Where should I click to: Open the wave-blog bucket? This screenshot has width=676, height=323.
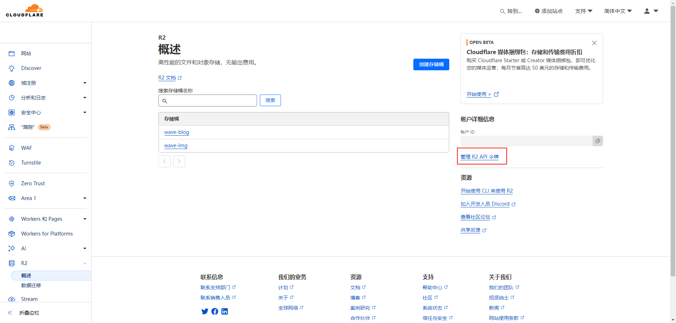click(x=177, y=132)
